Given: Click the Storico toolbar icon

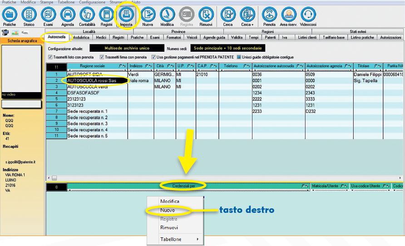Looking at the screenshot, I should [x=29, y=16].
